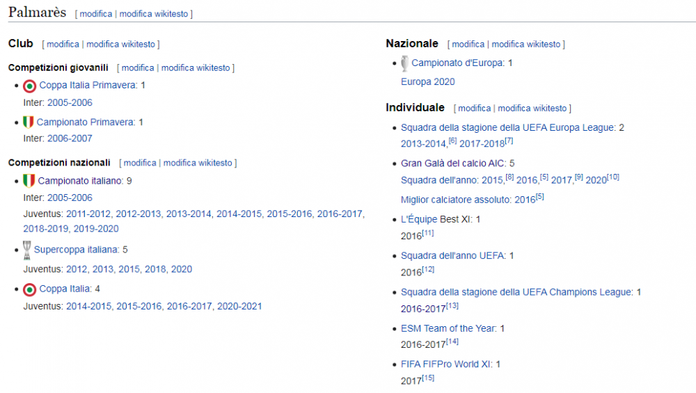Open the 2020-2021 Coppa Italia link
The image size is (696, 393).
pos(239,307)
